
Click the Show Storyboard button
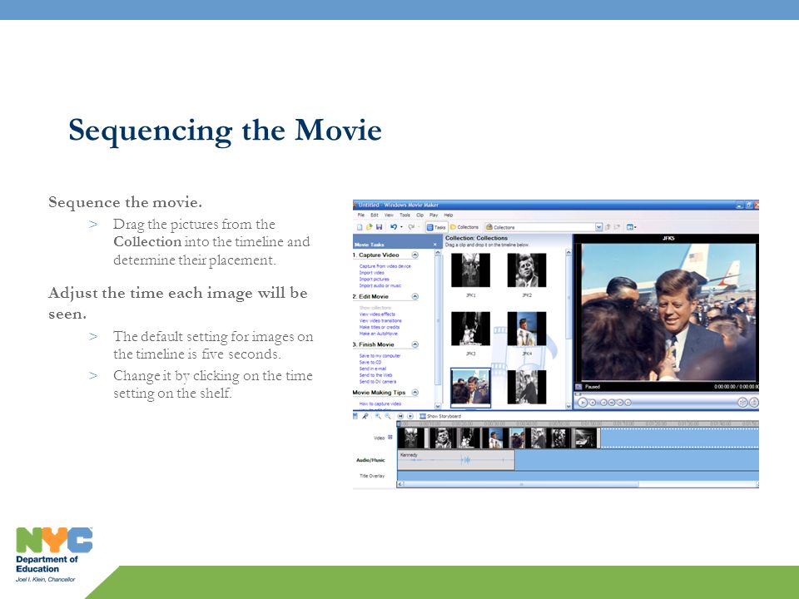coord(439,416)
